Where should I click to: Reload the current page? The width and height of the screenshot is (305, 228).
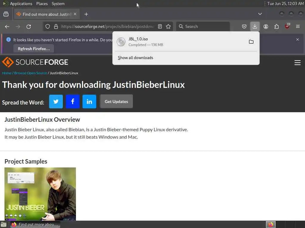click(x=29, y=26)
